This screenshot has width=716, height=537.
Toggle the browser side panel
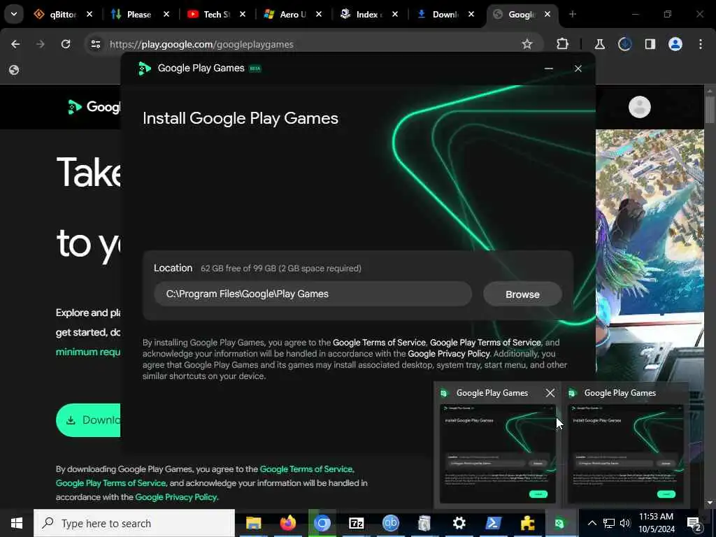(x=650, y=44)
